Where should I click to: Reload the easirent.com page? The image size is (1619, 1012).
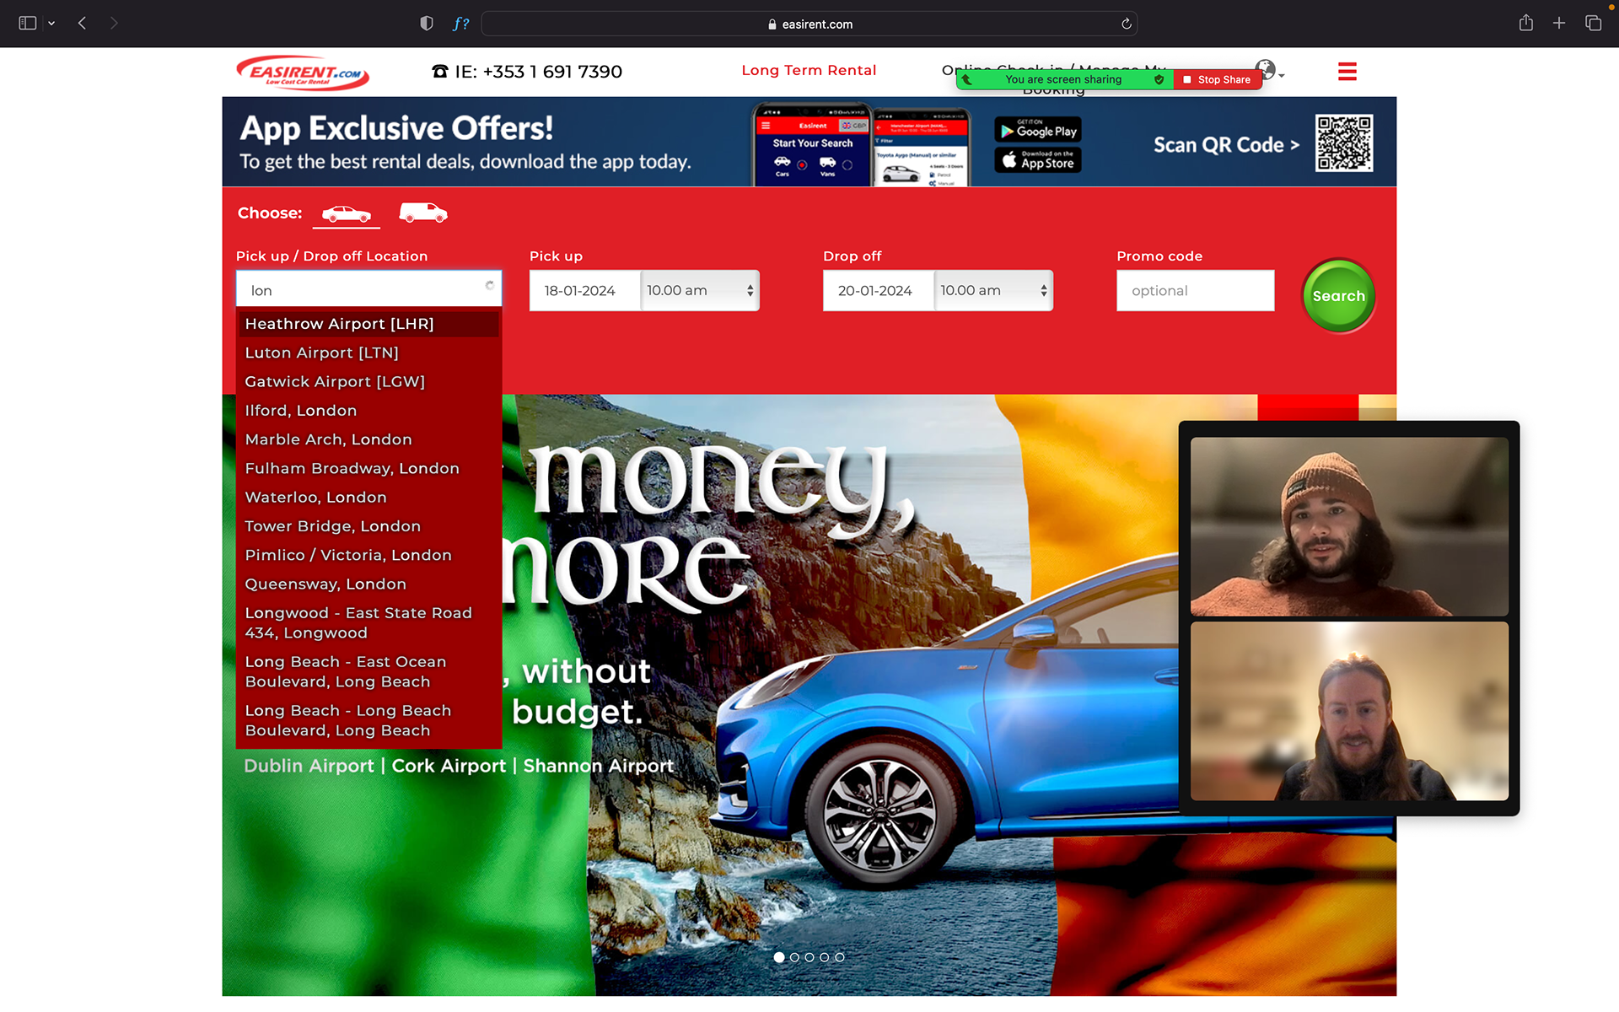(x=1126, y=24)
